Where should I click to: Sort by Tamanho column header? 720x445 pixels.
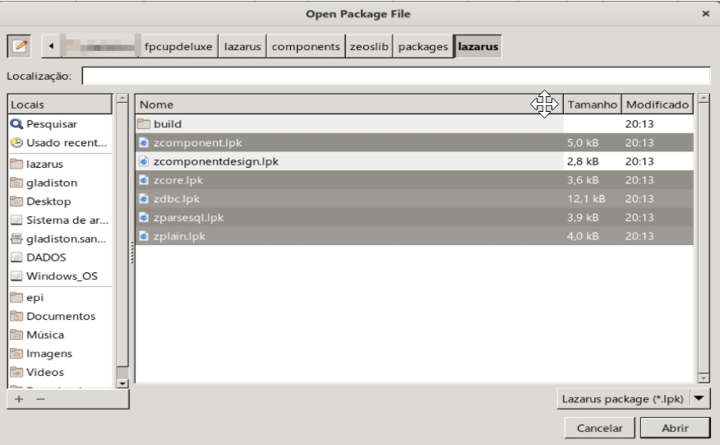593,104
